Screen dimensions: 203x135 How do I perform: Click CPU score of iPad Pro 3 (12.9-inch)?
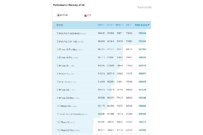[101, 33]
